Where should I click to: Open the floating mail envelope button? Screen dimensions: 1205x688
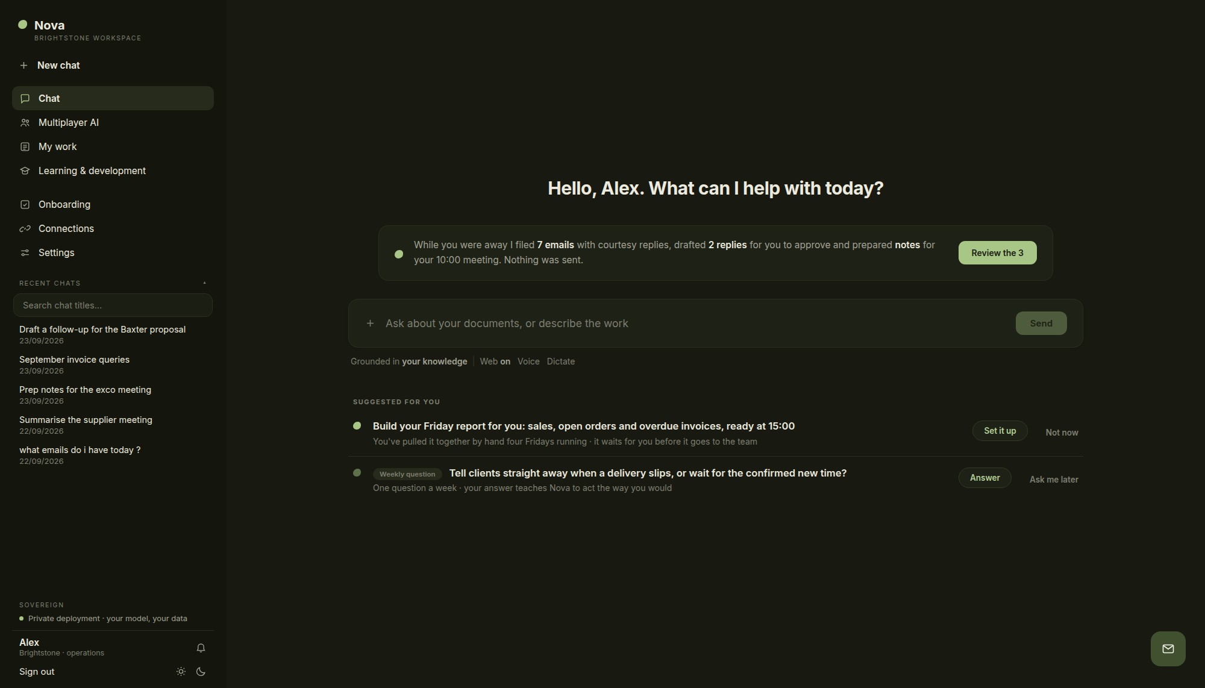pos(1168,649)
